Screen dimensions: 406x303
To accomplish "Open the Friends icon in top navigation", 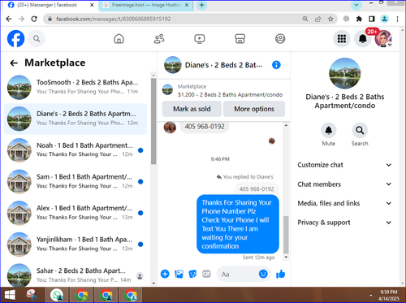I will pos(159,39).
